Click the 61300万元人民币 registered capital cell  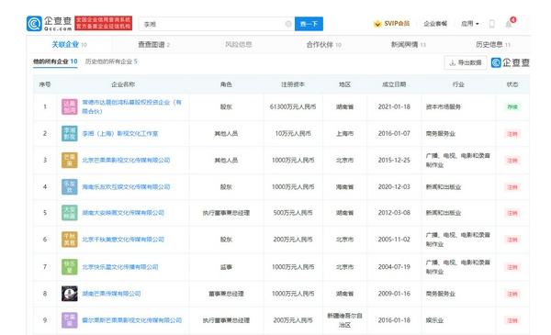(x=293, y=106)
